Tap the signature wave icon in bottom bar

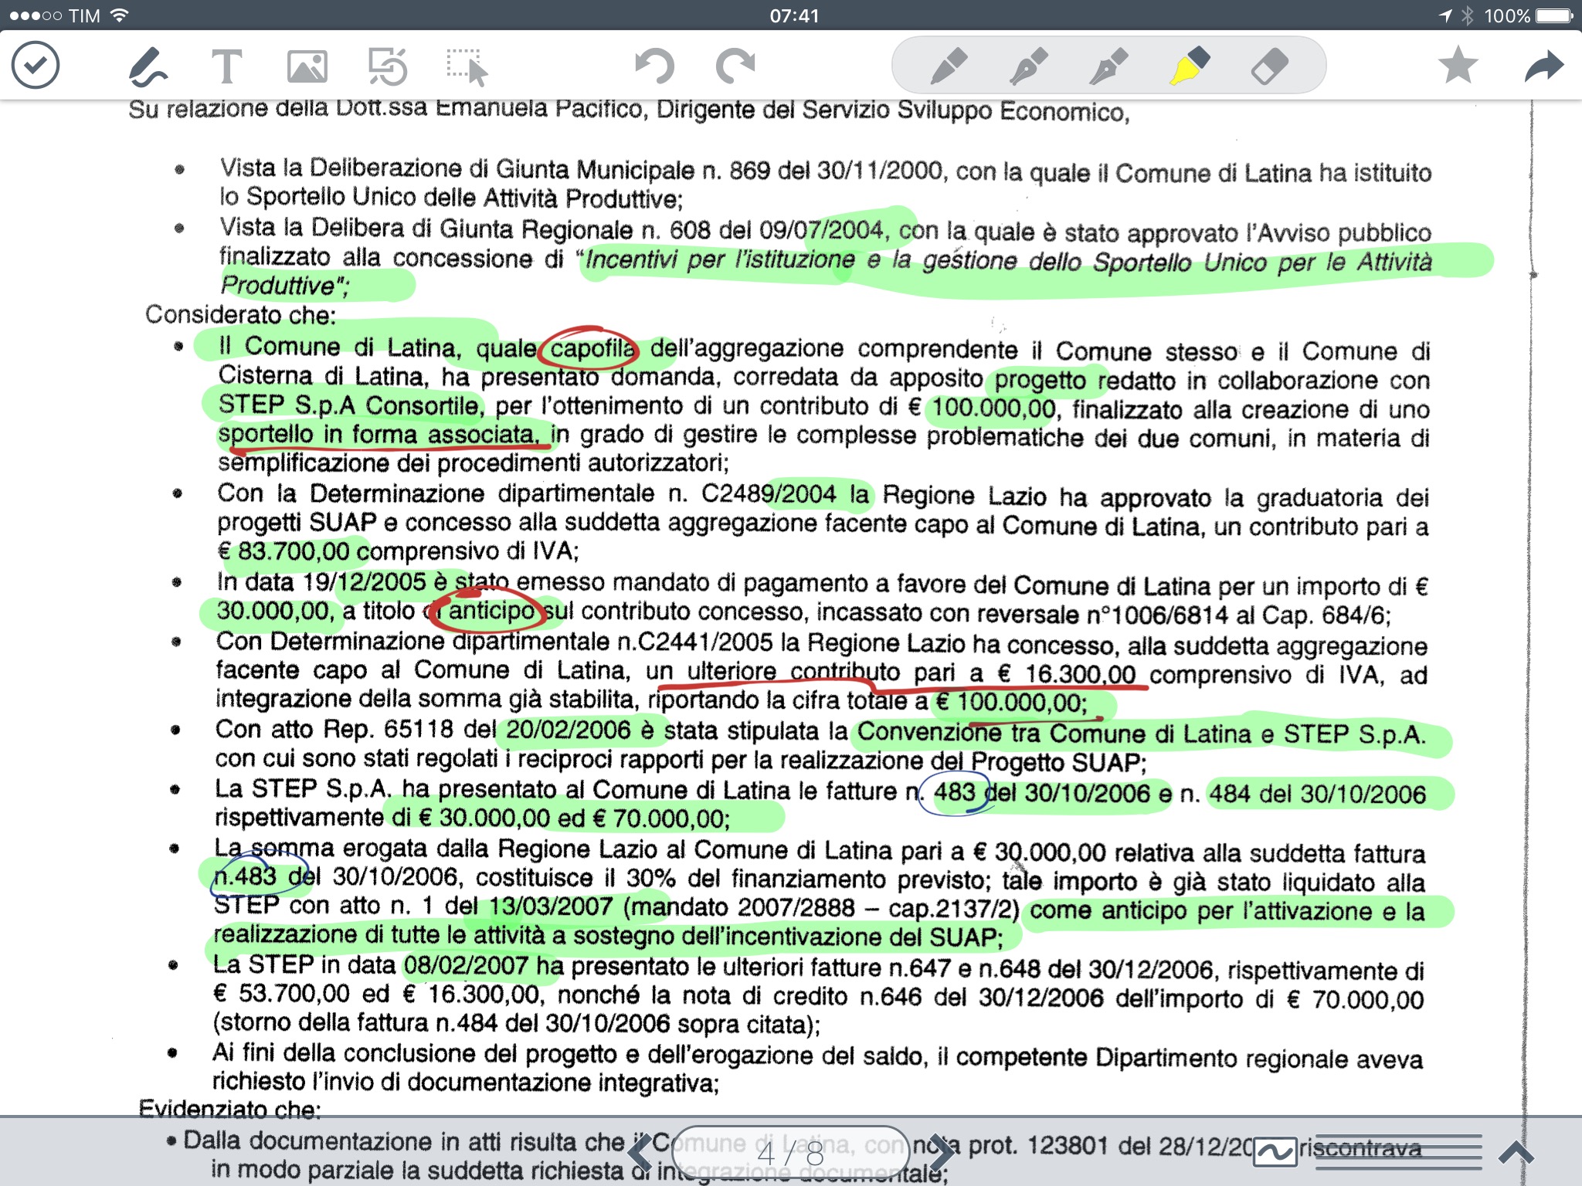coord(1275,1154)
